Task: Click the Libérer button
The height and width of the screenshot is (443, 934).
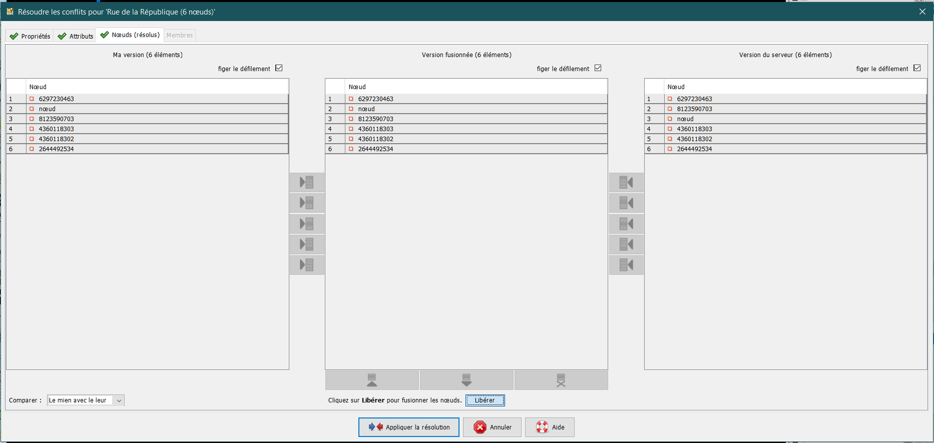Action: click(x=485, y=400)
